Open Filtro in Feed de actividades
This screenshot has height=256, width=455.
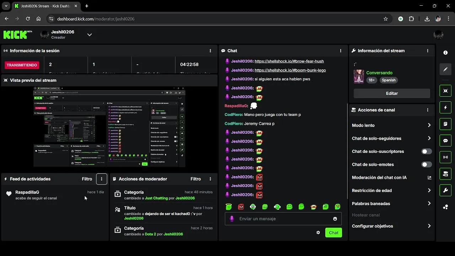click(x=87, y=179)
